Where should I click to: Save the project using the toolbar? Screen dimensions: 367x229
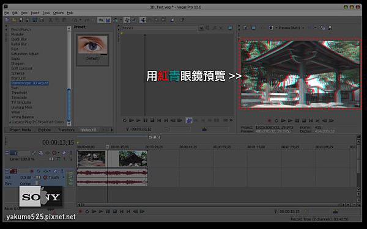21,20
